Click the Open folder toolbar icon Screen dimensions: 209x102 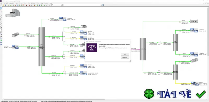tap(4, 5)
